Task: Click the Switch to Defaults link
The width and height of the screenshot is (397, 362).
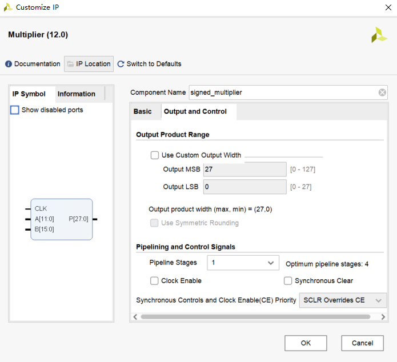Action: 154,64
